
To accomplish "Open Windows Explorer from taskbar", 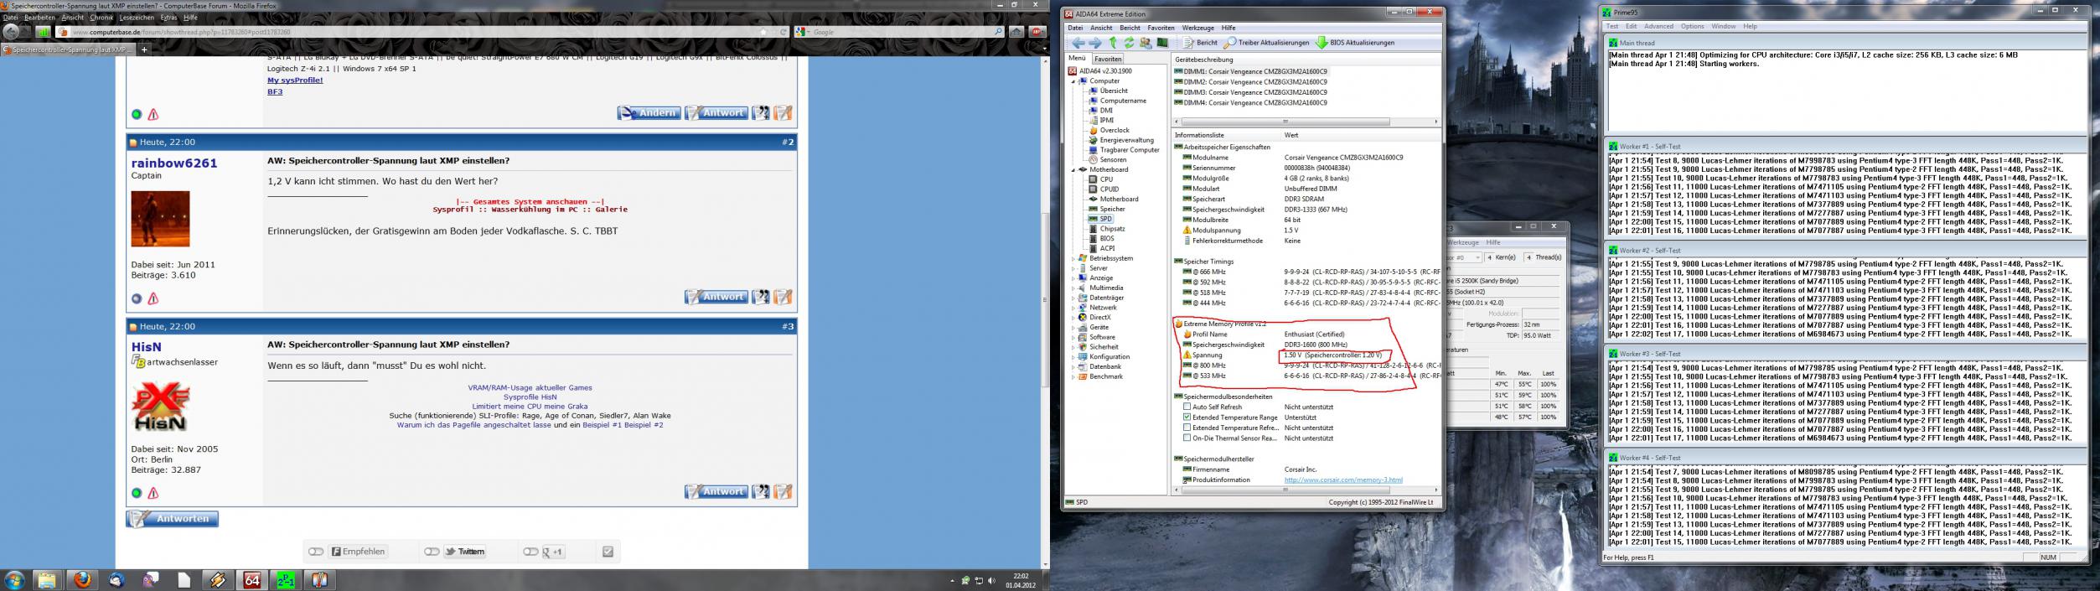I will coord(47,579).
